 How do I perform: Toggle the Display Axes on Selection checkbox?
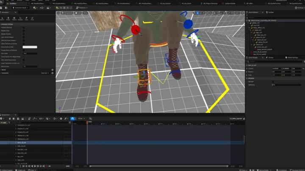[24, 50]
